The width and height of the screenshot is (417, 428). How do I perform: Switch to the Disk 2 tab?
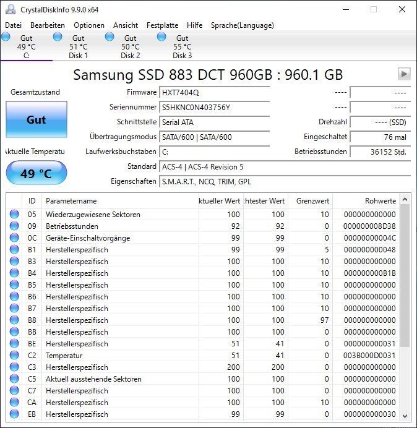click(x=131, y=46)
